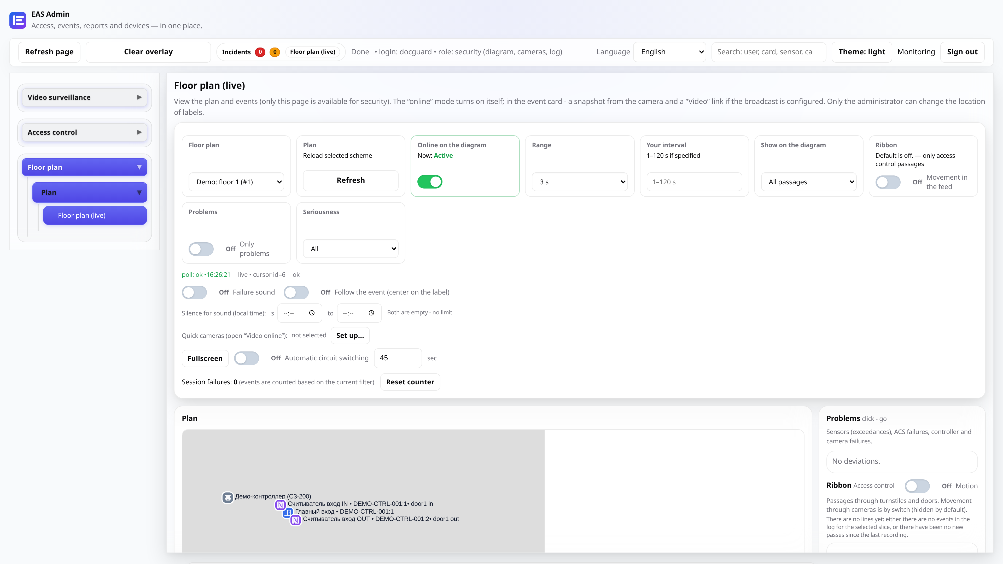
Task: Open the Range 3 s dropdown
Action: [x=580, y=182]
